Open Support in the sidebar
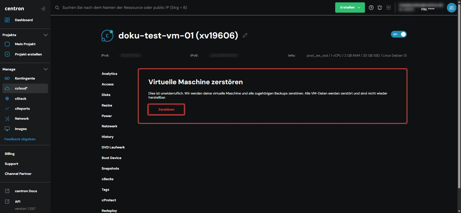Screen dimensions: 461x213 pyautogui.click(x=11, y=164)
